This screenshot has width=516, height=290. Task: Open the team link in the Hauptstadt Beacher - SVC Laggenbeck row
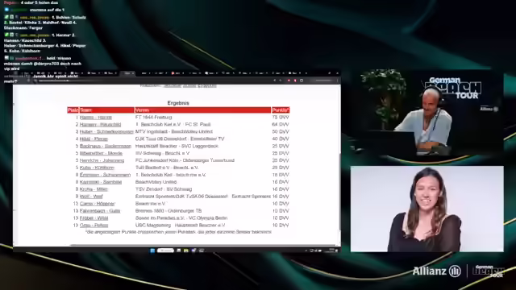[x=106, y=147]
